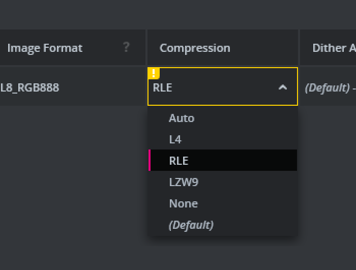Click the divider between Compression and Dither columns

pyautogui.click(x=299, y=48)
